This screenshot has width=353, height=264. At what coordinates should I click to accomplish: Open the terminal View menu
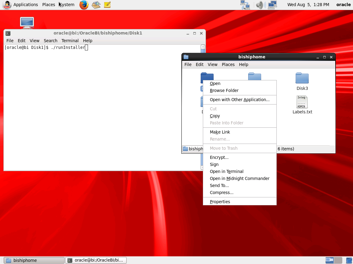point(34,41)
